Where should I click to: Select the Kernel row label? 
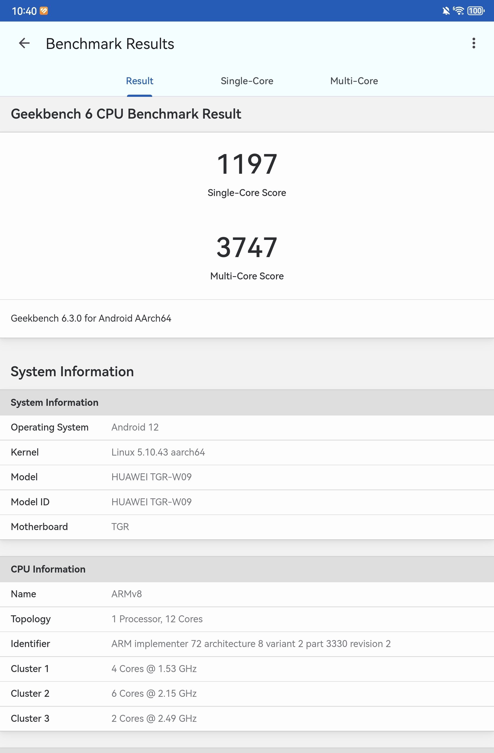25,452
